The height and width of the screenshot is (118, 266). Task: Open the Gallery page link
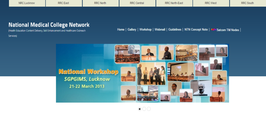coord(132,30)
